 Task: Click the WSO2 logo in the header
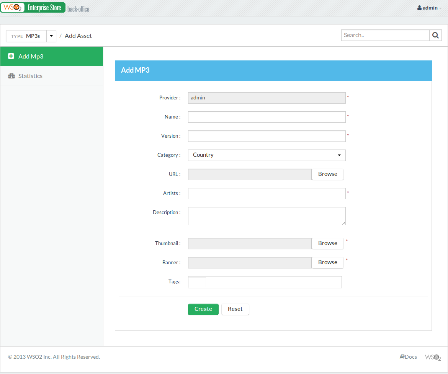[13, 7]
